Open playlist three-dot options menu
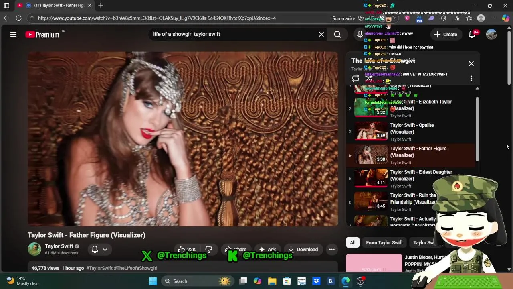 pyautogui.click(x=471, y=79)
